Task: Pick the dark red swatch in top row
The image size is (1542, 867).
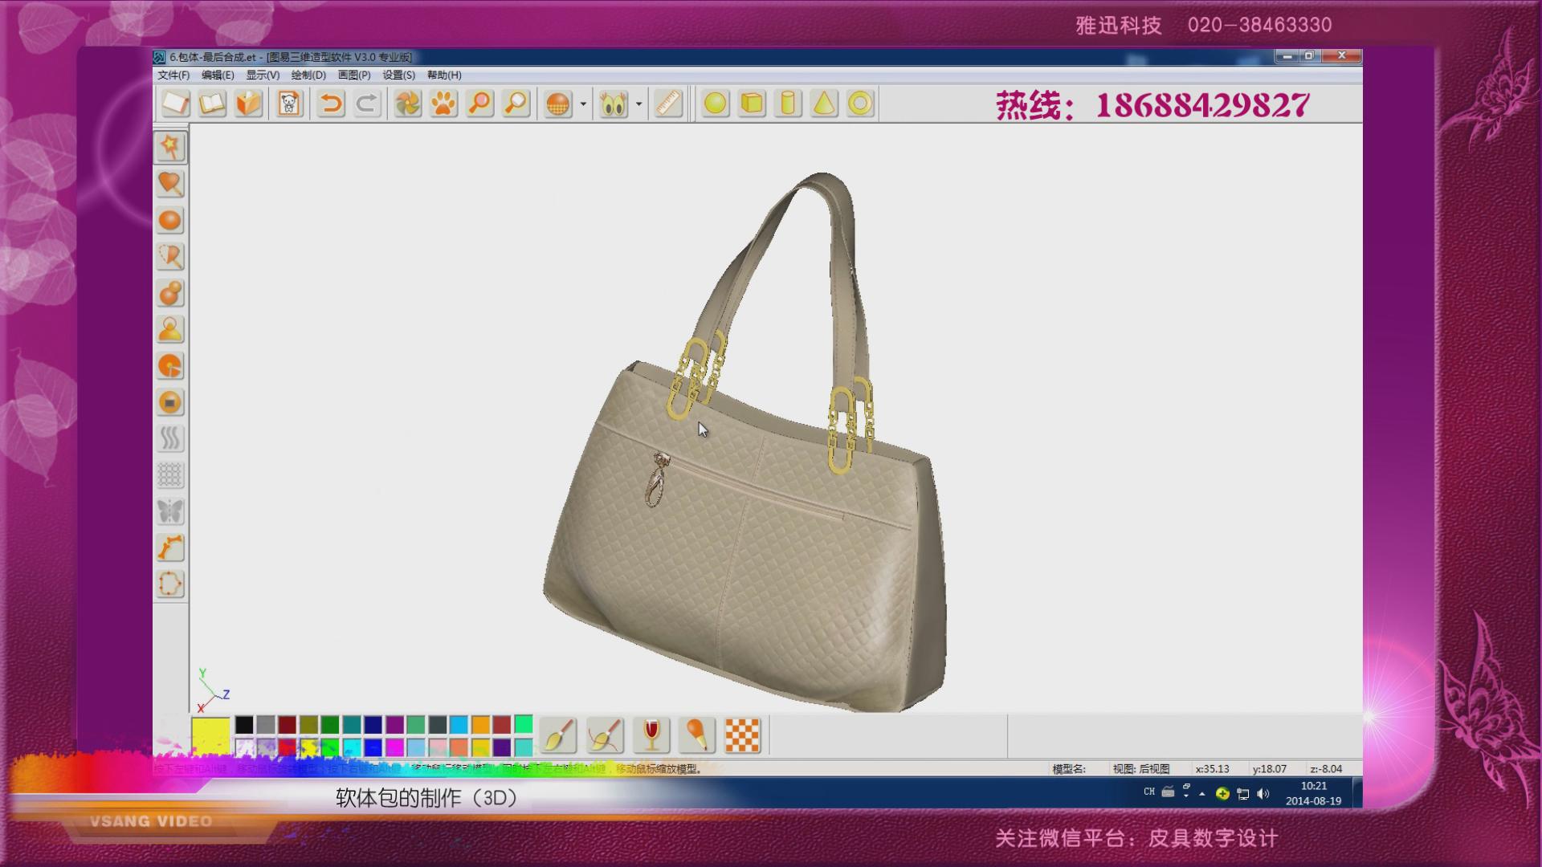Action: 288,725
